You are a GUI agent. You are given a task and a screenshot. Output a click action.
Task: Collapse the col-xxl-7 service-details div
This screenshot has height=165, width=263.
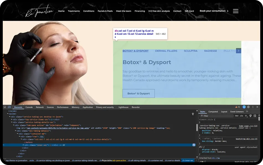tap(21, 139)
